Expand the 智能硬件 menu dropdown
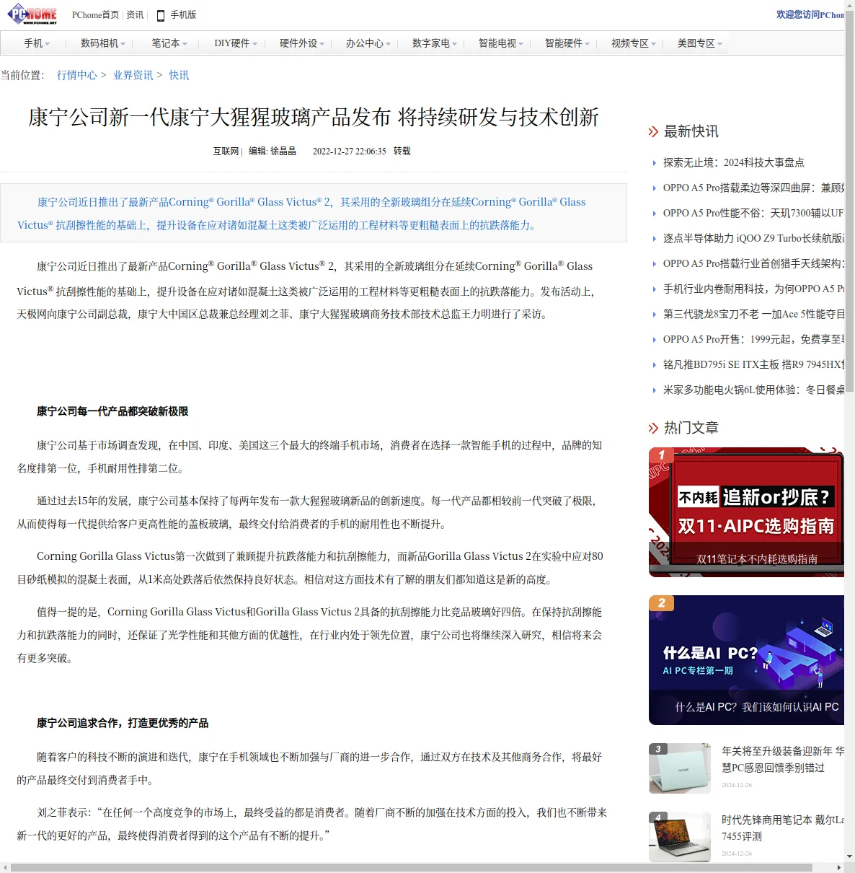This screenshot has height=873, width=855. pyautogui.click(x=567, y=43)
